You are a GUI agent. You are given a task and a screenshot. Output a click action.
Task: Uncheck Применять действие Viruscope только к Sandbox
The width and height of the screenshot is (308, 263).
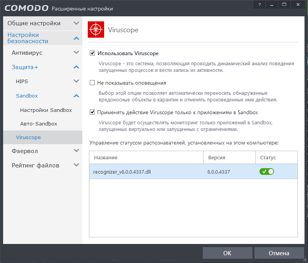92,112
